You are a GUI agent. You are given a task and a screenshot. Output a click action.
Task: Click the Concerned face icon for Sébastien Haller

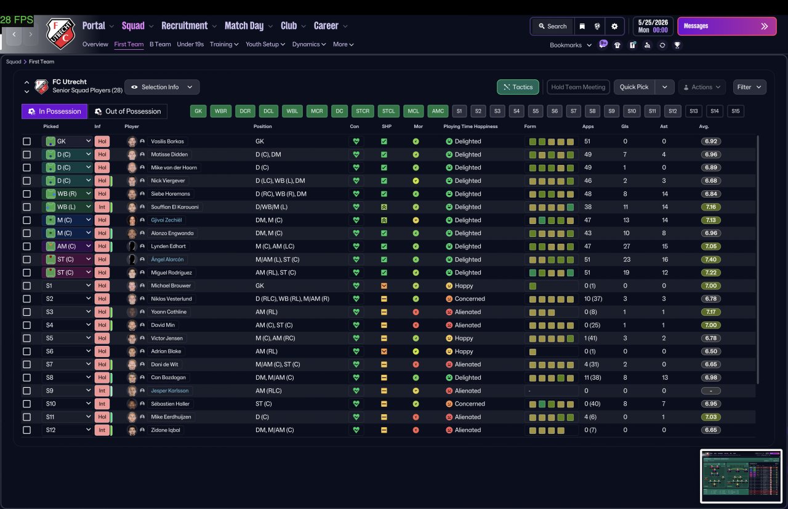pos(449,404)
